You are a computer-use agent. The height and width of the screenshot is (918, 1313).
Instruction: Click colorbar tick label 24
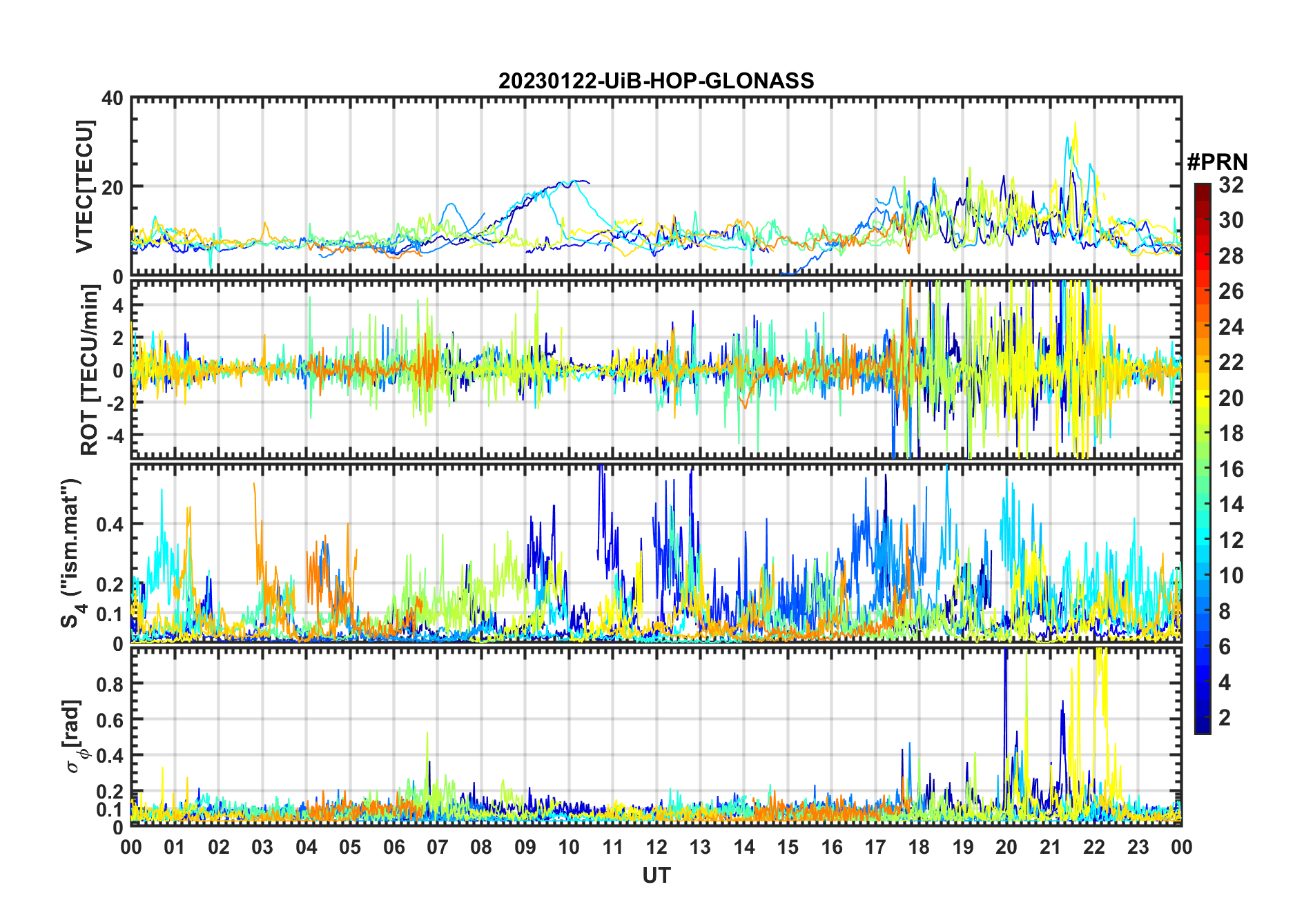click(1231, 327)
